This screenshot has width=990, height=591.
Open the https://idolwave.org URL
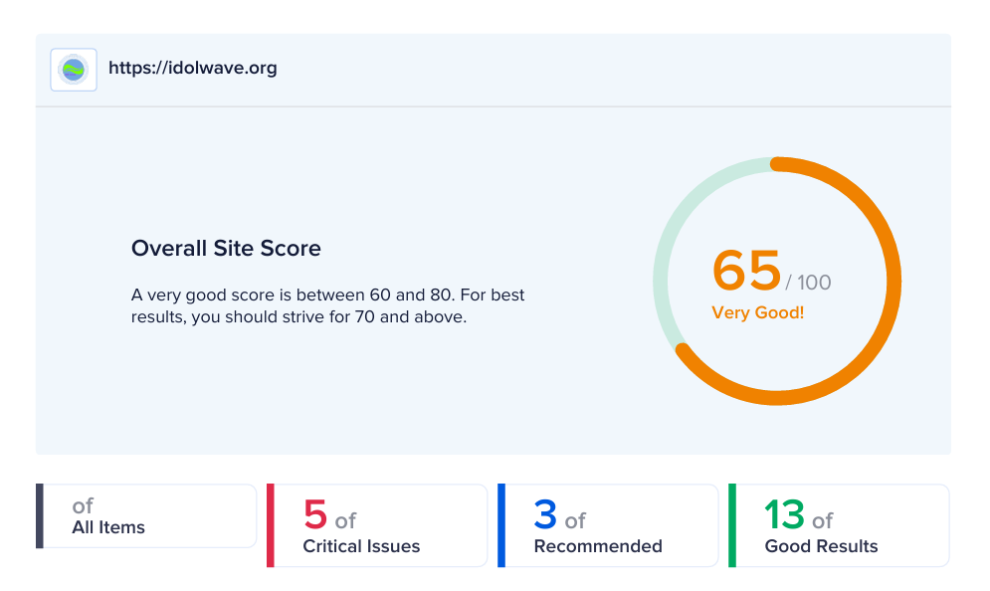click(193, 68)
